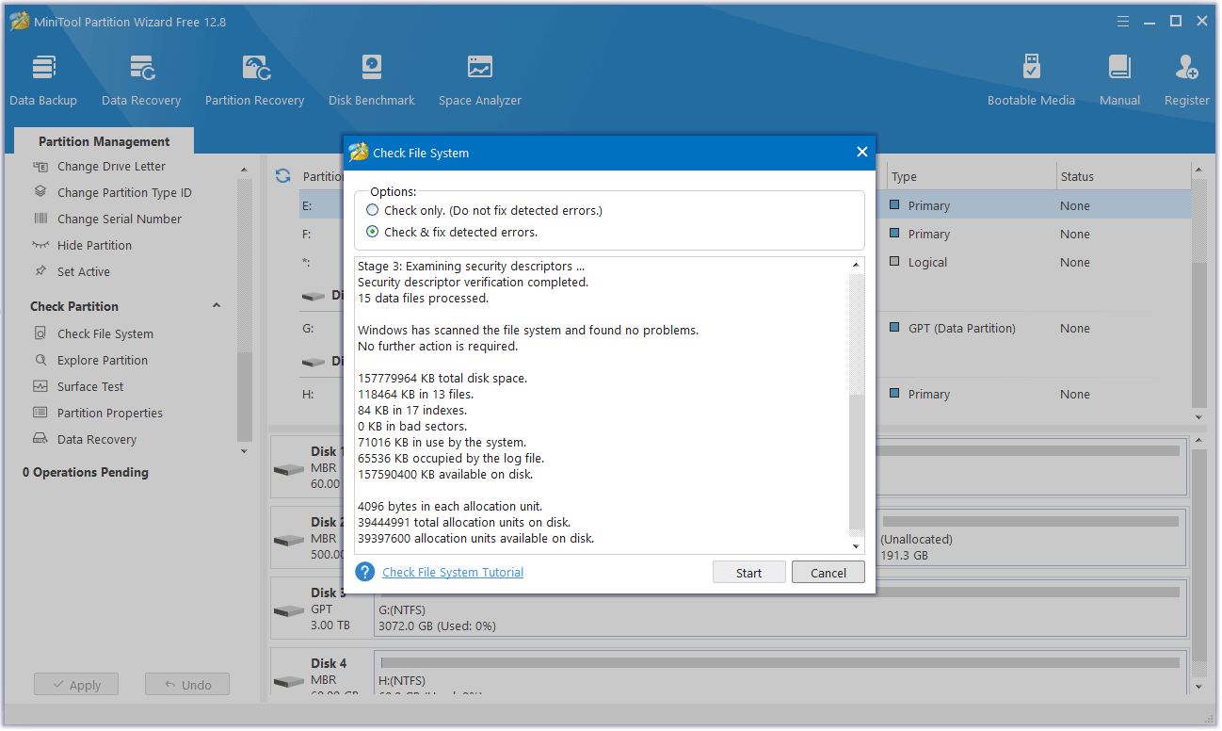Open Space Analyzer
This screenshot has height=731, width=1222.
pos(479,81)
